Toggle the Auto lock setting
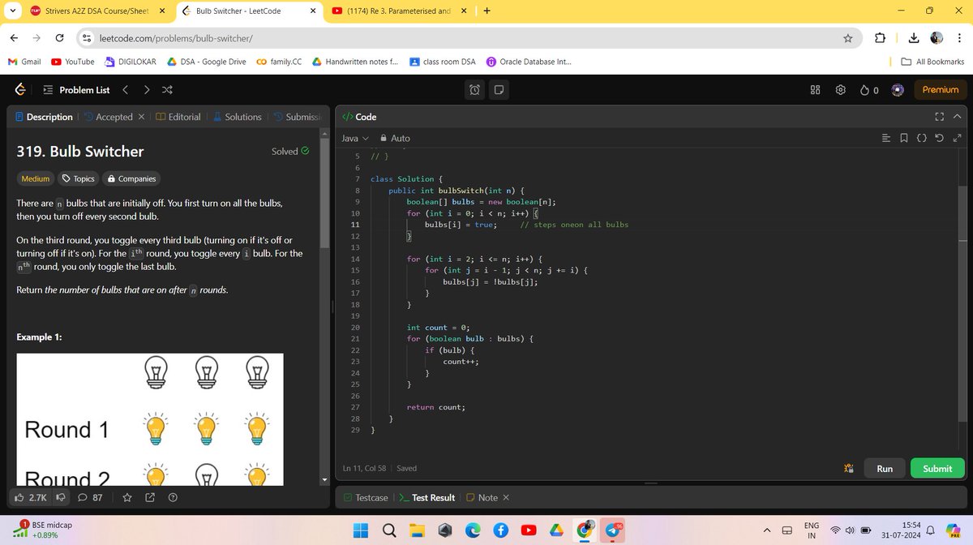The width and height of the screenshot is (973, 545). 396,138
